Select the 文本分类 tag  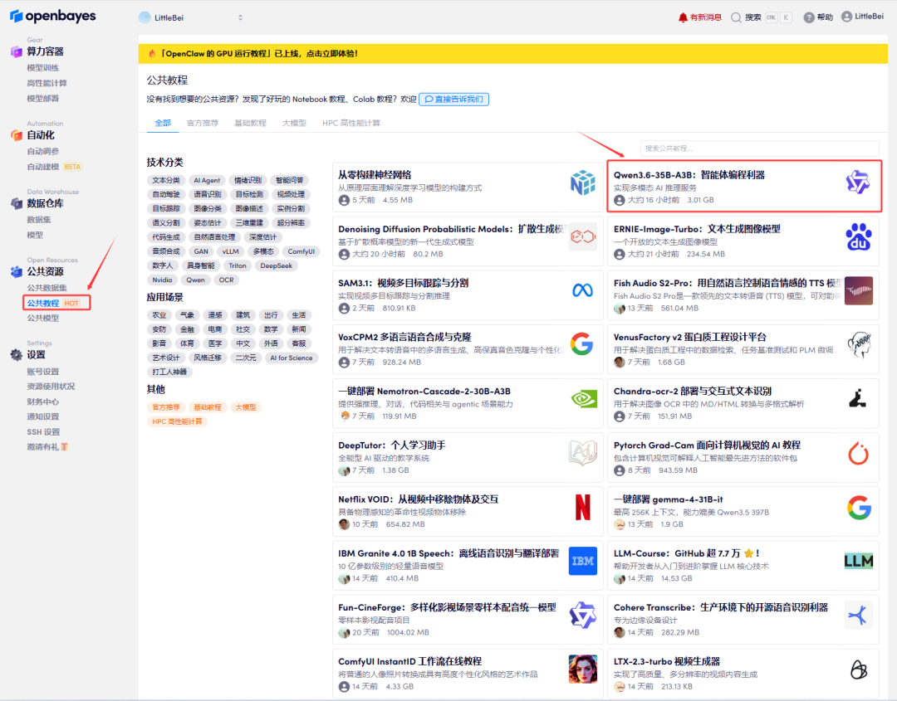pyautogui.click(x=166, y=180)
